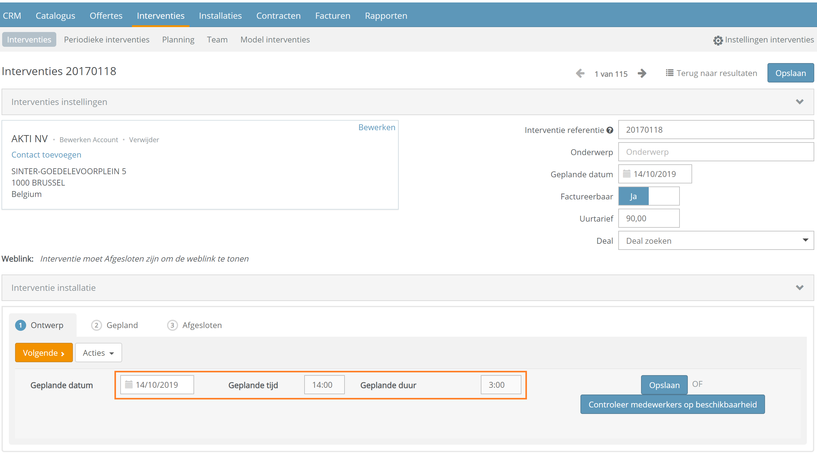The image size is (817, 453).
Task: Click the SINTER-GOEDELEVOORPLEIN 5 address line
Action: pyautogui.click(x=69, y=171)
